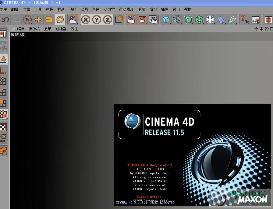Enable the Texture Axis tool

(3, 138)
